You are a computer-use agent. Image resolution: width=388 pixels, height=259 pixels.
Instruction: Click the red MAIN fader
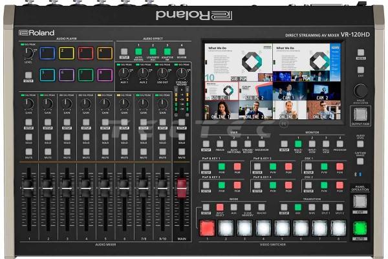pyautogui.click(x=182, y=188)
